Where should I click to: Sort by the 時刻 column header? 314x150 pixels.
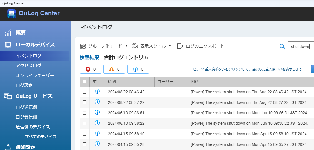(x=130, y=82)
